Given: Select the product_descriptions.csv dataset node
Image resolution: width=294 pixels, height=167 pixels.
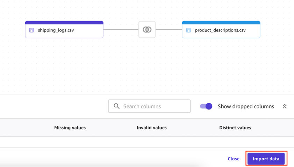Looking at the screenshot, I should [221, 30].
